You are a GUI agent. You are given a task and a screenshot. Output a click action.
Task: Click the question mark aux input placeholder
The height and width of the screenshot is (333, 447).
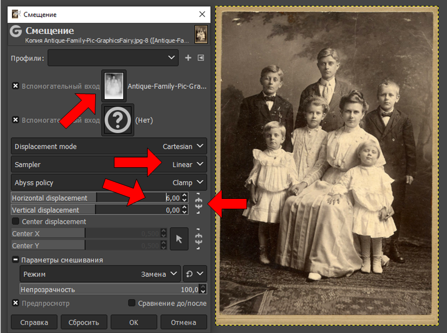click(x=118, y=120)
